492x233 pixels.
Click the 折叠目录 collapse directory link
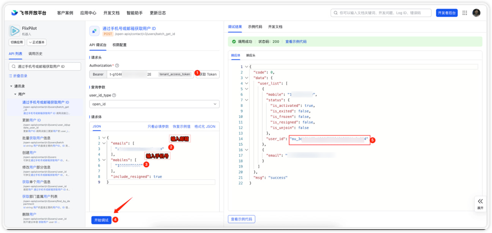tap(18, 76)
